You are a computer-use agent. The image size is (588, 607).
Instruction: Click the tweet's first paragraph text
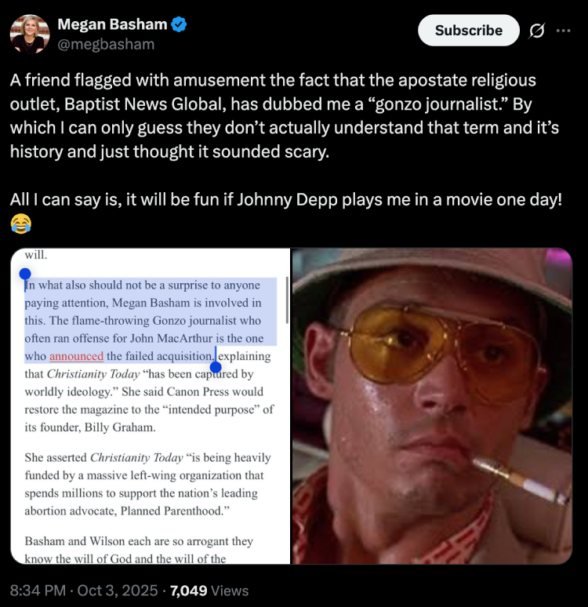point(282,115)
